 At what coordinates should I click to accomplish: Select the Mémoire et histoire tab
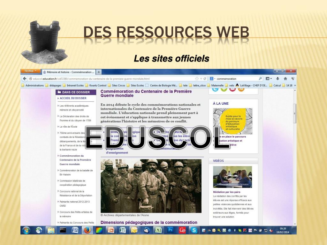tap(68, 72)
